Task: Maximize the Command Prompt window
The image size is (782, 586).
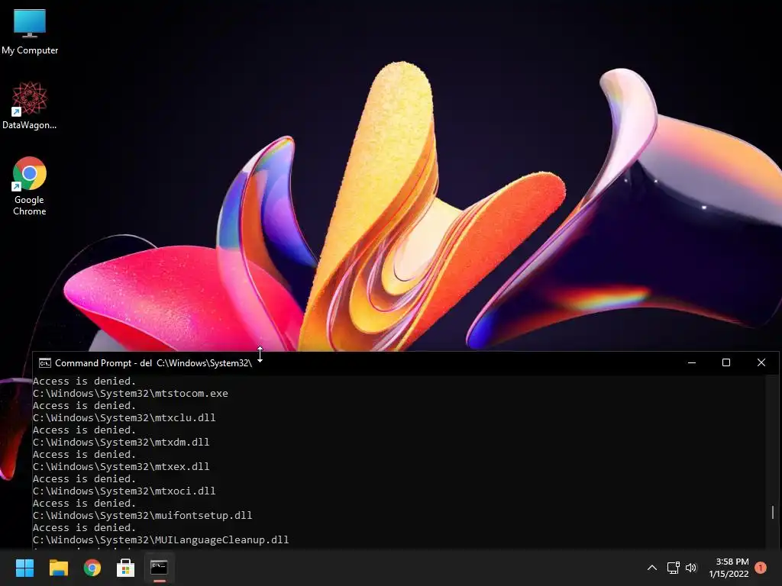Action: click(x=726, y=362)
